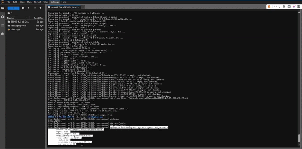Click the '--reasoning-parser ernie-45-vl' line
The width and height of the screenshot is (302, 149).
74,142
